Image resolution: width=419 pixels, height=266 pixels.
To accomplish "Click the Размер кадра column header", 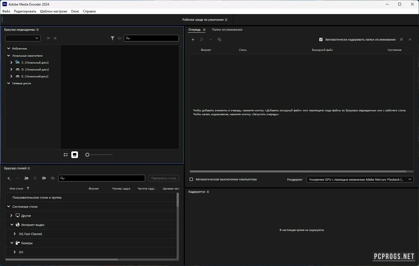I will (121, 189).
